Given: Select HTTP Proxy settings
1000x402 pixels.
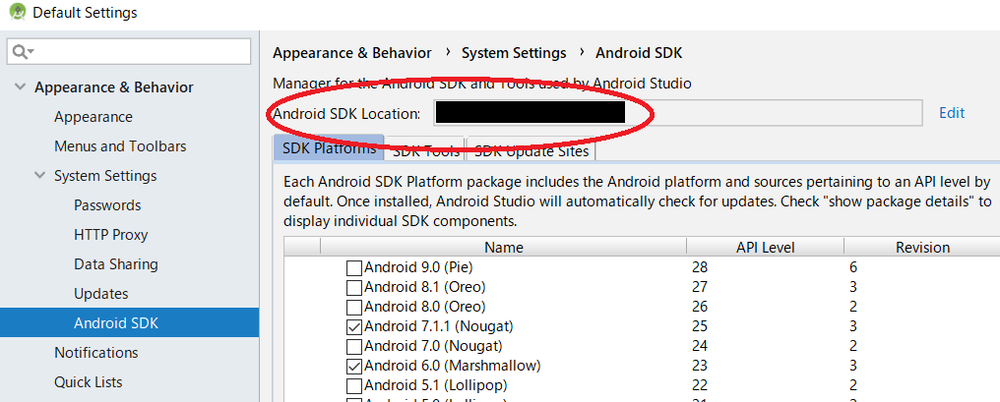Looking at the screenshot, I should click(110, 235).
